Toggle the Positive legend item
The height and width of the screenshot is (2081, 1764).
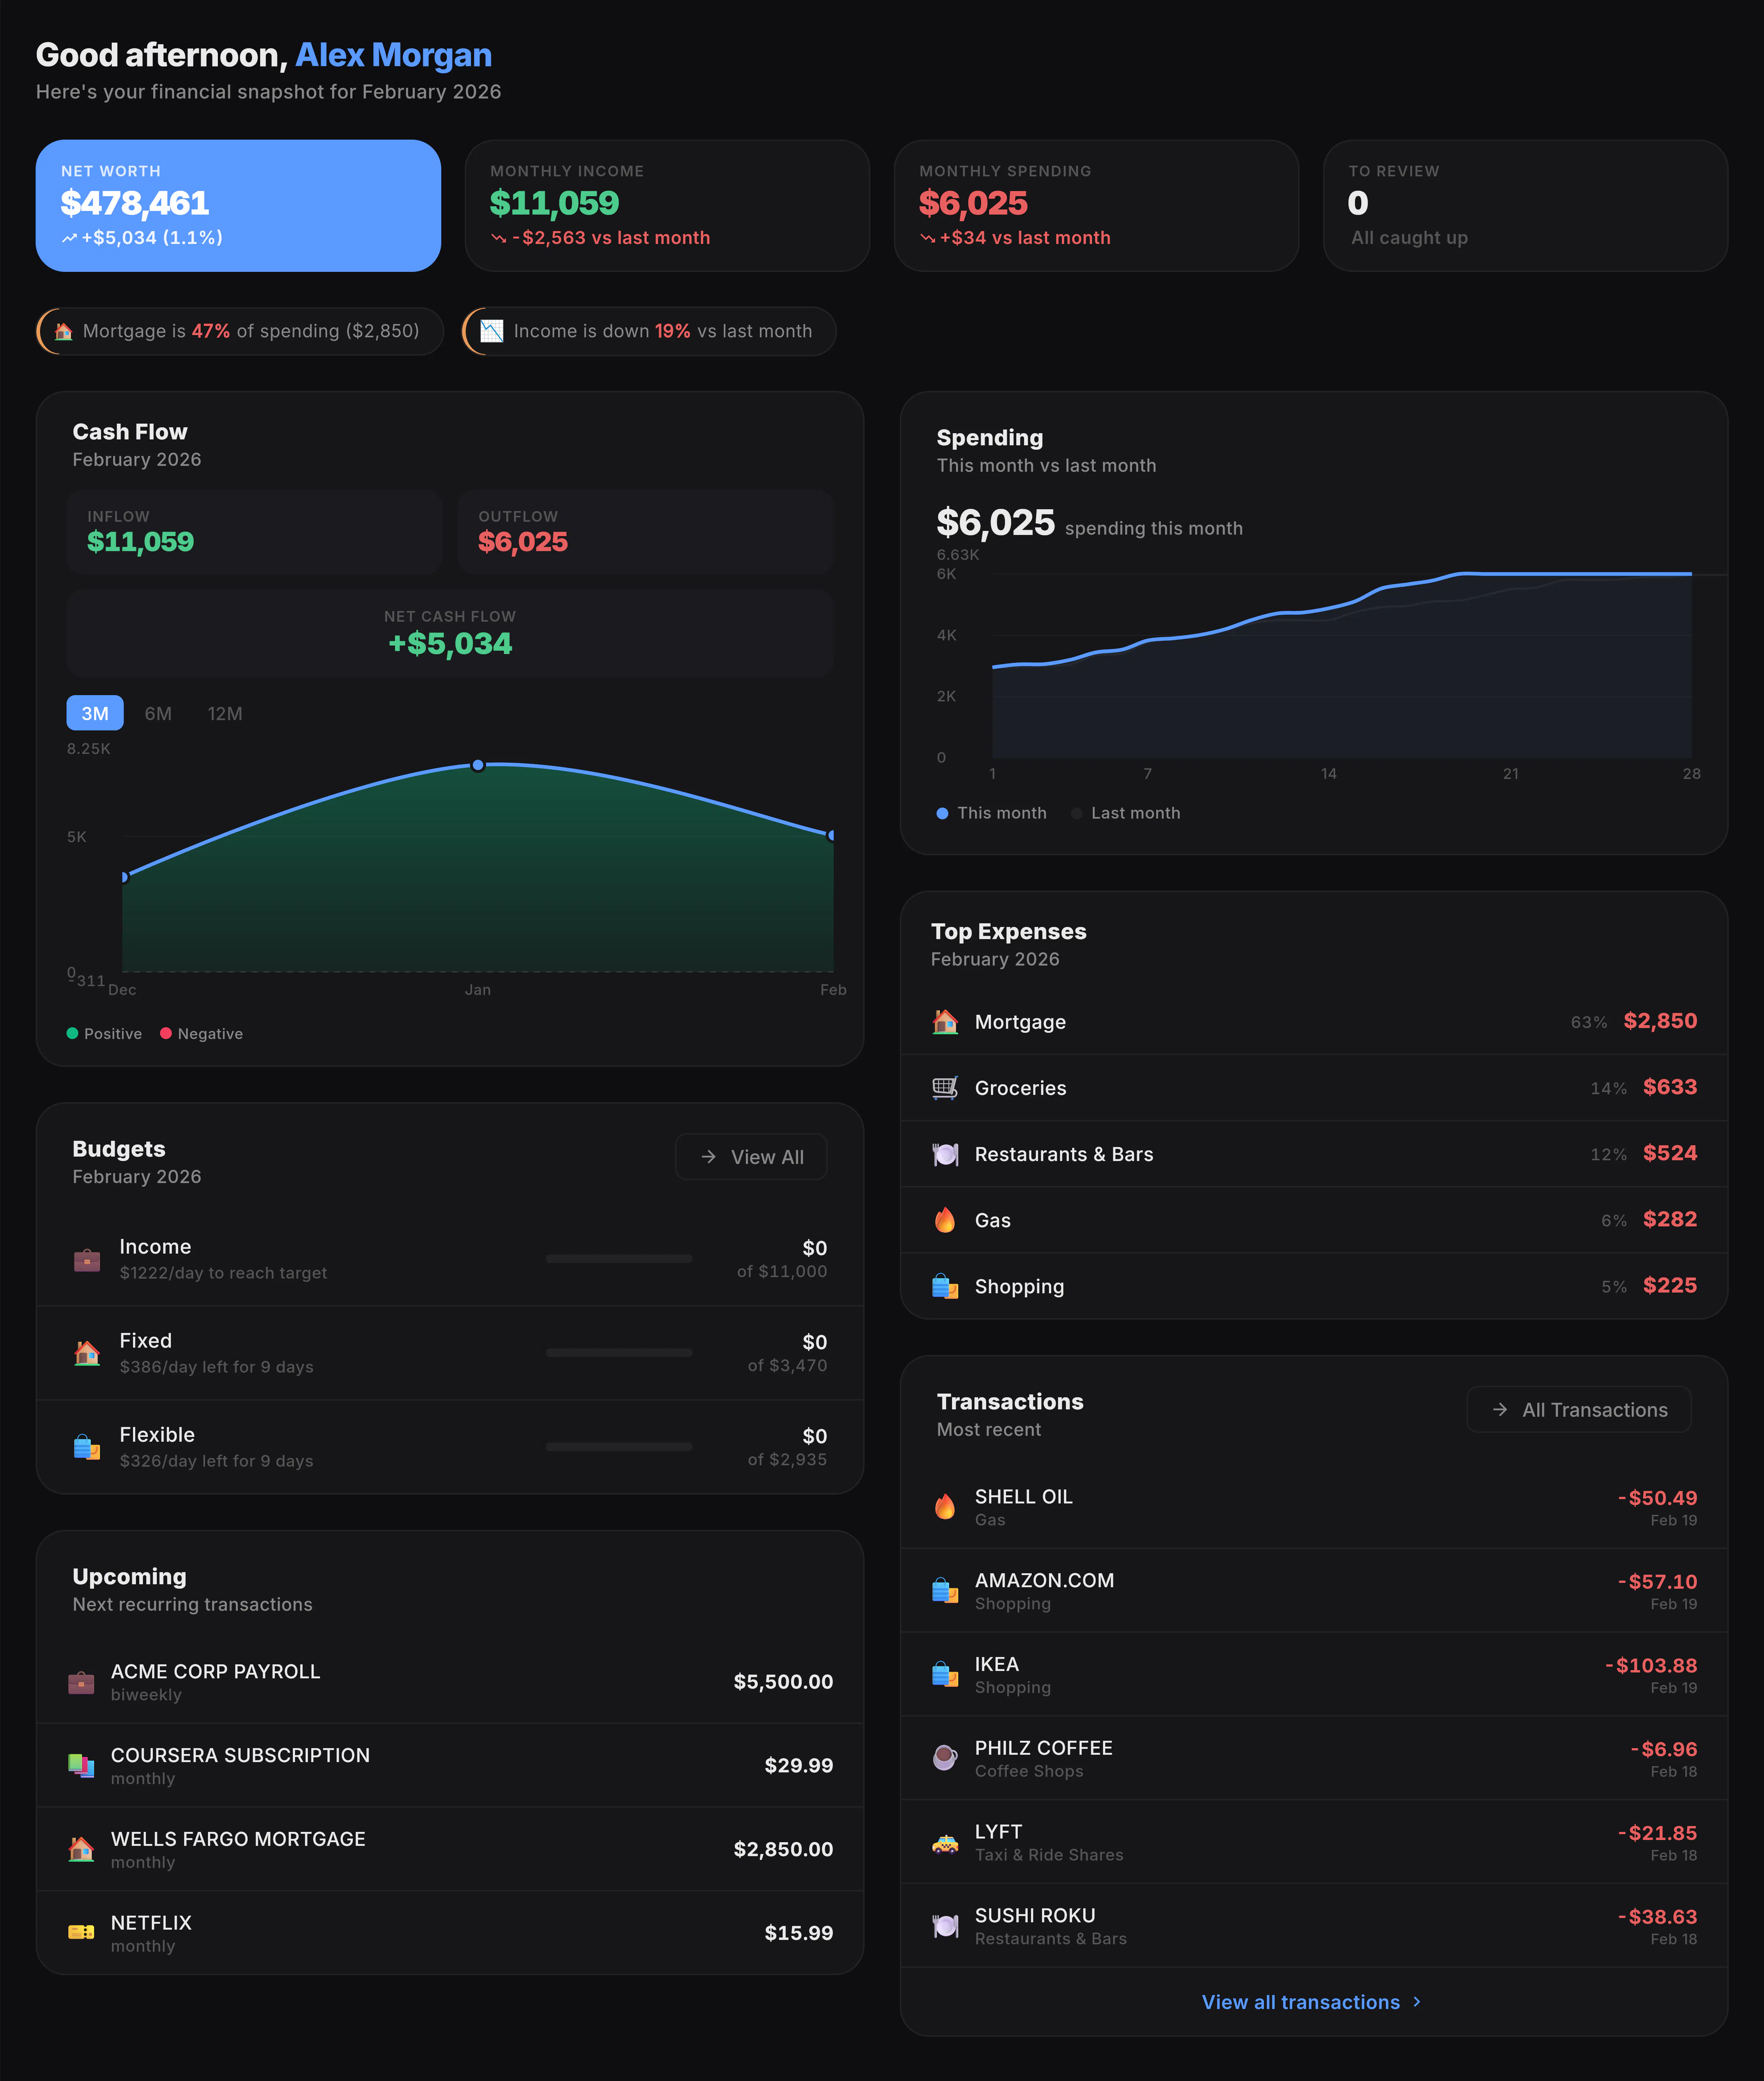[104, 1033]
